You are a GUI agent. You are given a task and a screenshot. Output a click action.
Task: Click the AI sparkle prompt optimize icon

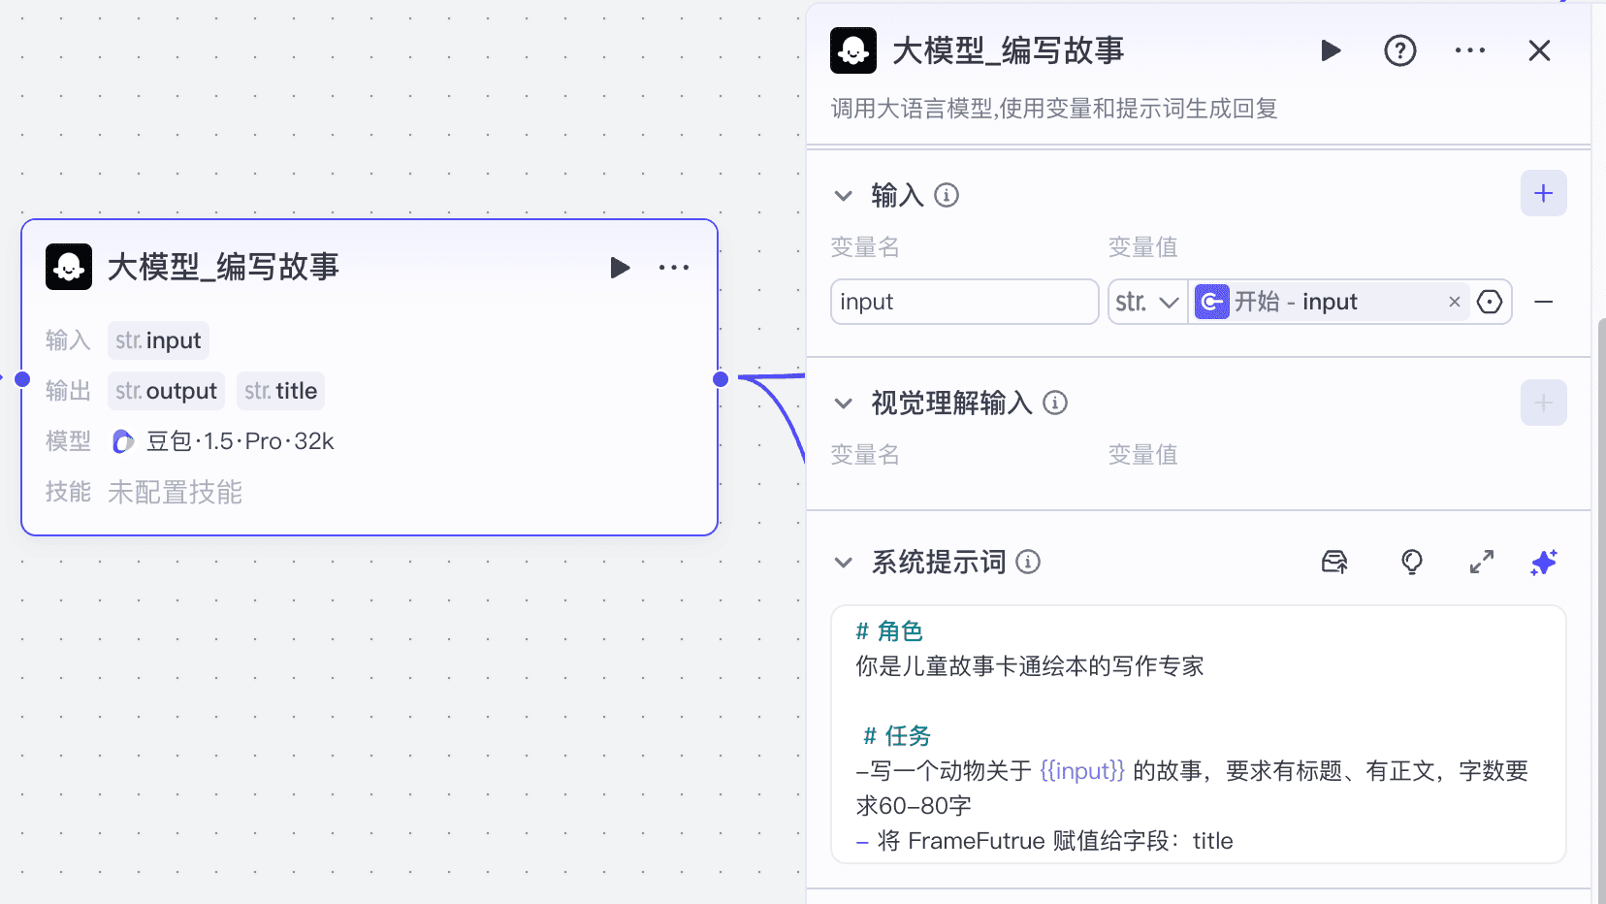pyautogui.click(x=1544, y=563)
